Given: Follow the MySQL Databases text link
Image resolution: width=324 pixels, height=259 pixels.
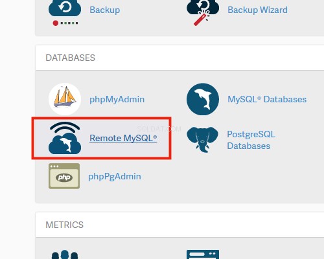Looking at the screenshot, I should coord(267,99).
